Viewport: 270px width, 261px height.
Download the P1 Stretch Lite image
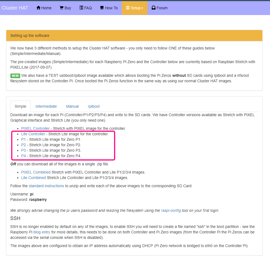23,139
